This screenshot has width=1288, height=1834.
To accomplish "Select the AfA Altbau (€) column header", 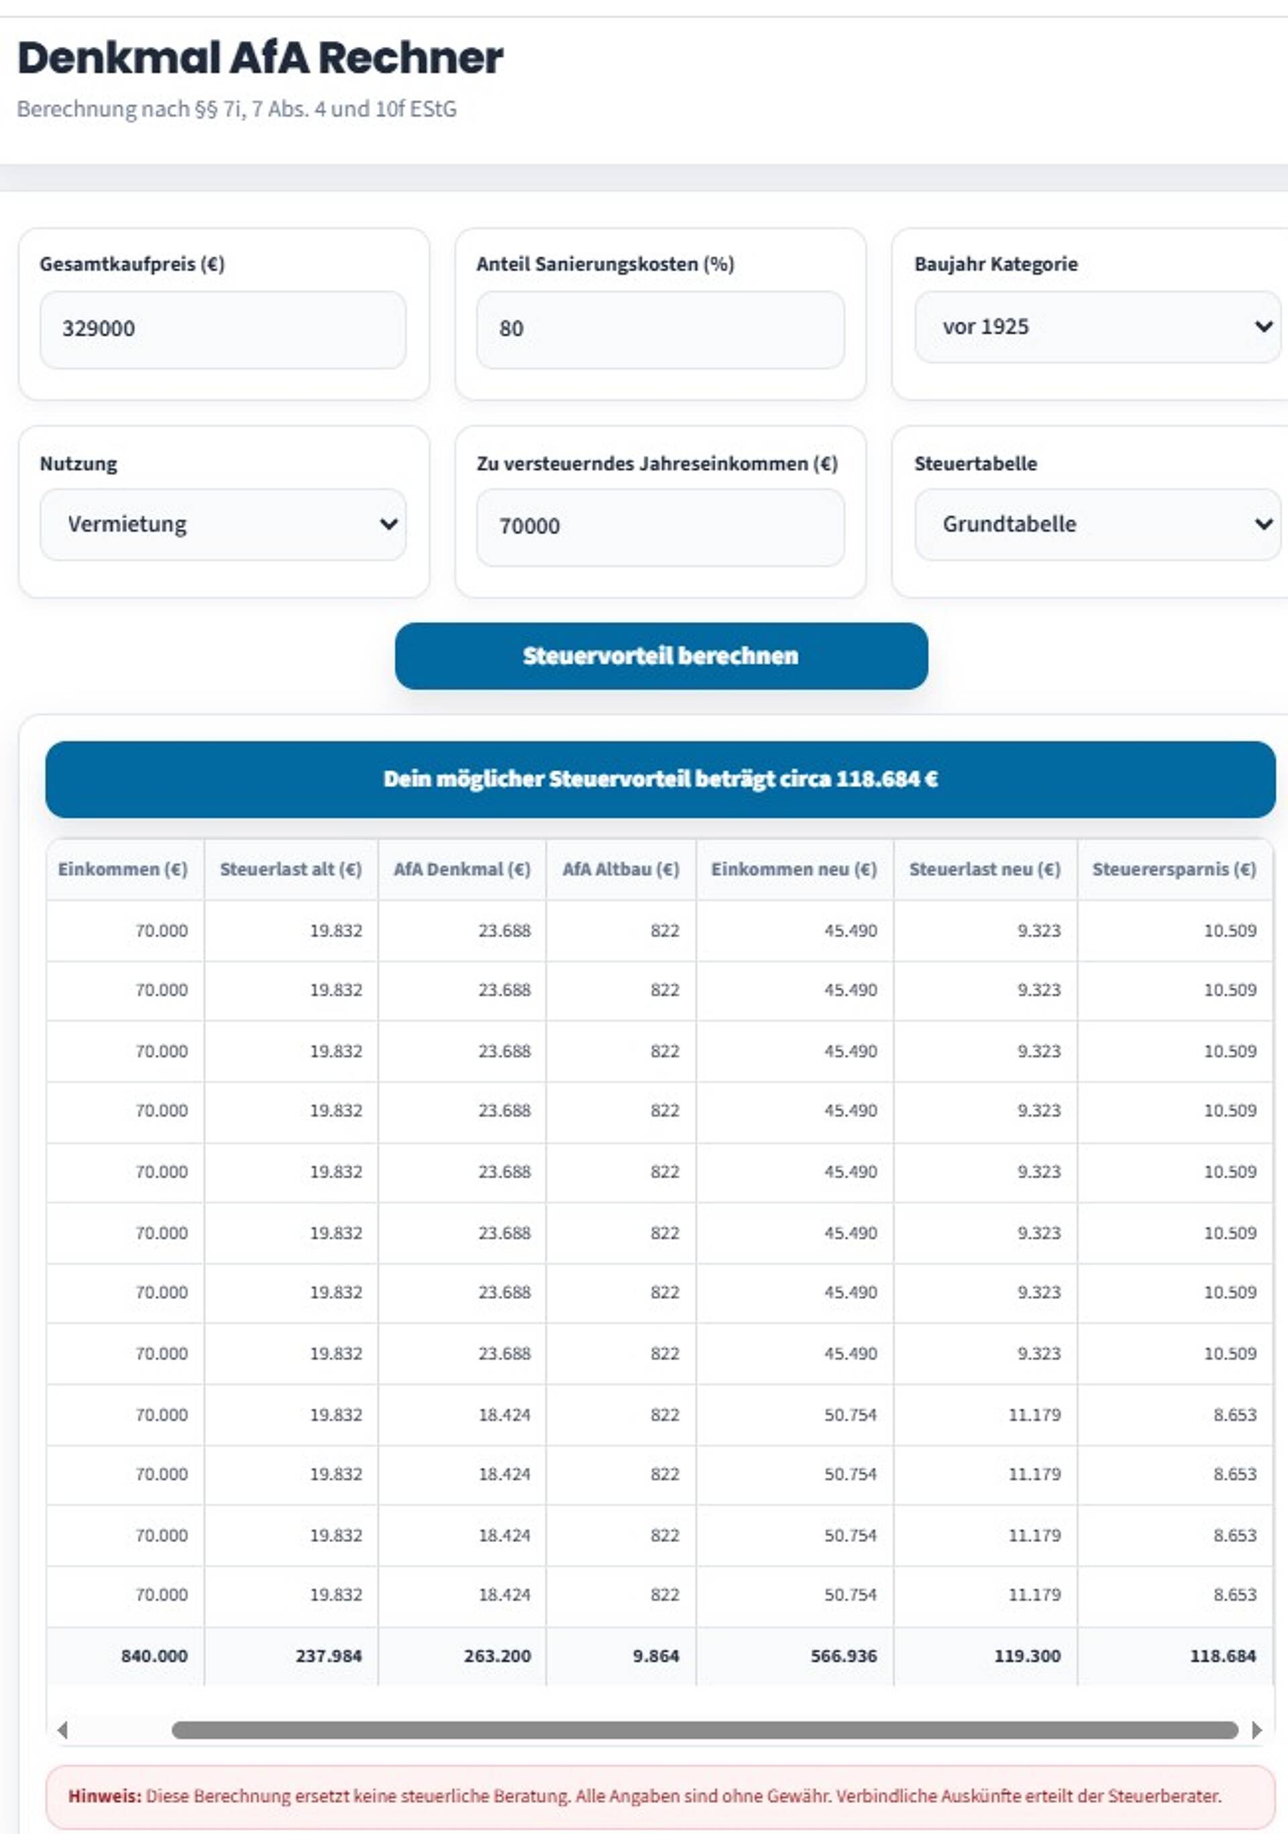I will pyautogui.click(x=621, y=870).
